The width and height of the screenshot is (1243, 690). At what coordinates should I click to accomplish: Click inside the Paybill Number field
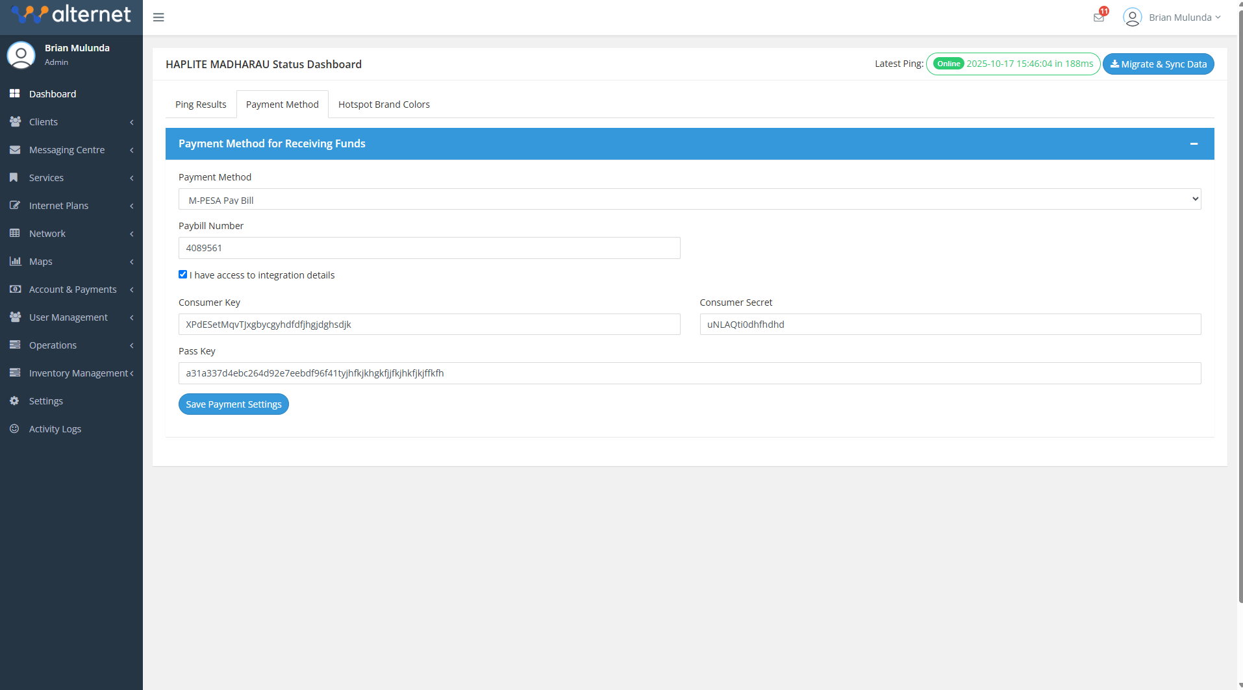tap(429, 248)
